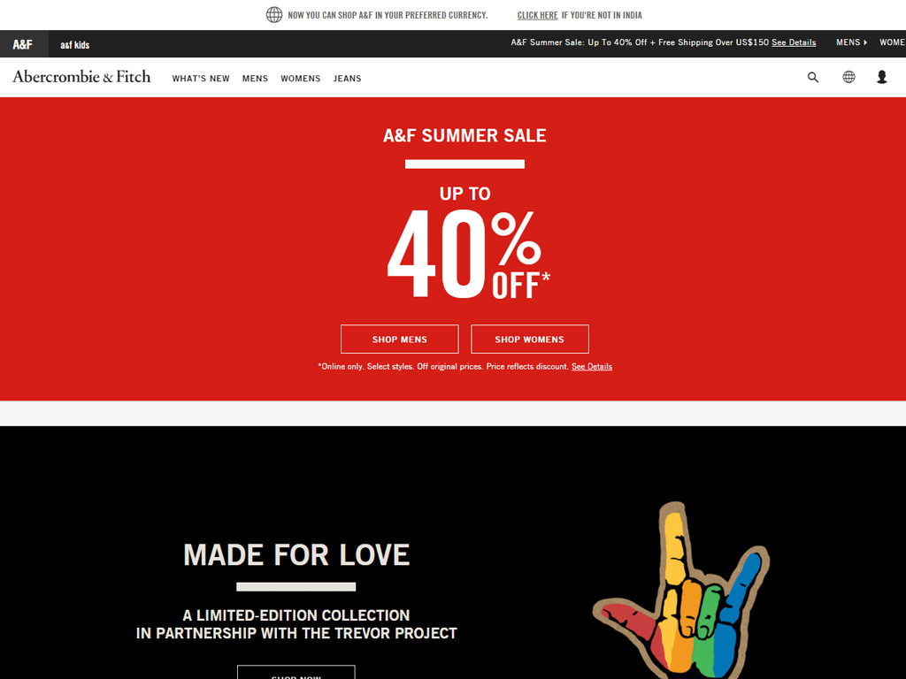Switch to the A&F brand tab
906x679 pixels.
(x=22, y=44)
